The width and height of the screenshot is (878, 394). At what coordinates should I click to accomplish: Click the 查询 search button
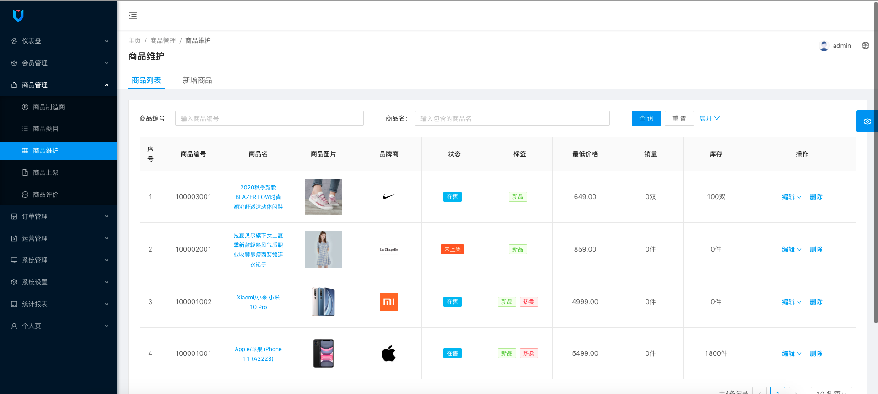[646, 118]
